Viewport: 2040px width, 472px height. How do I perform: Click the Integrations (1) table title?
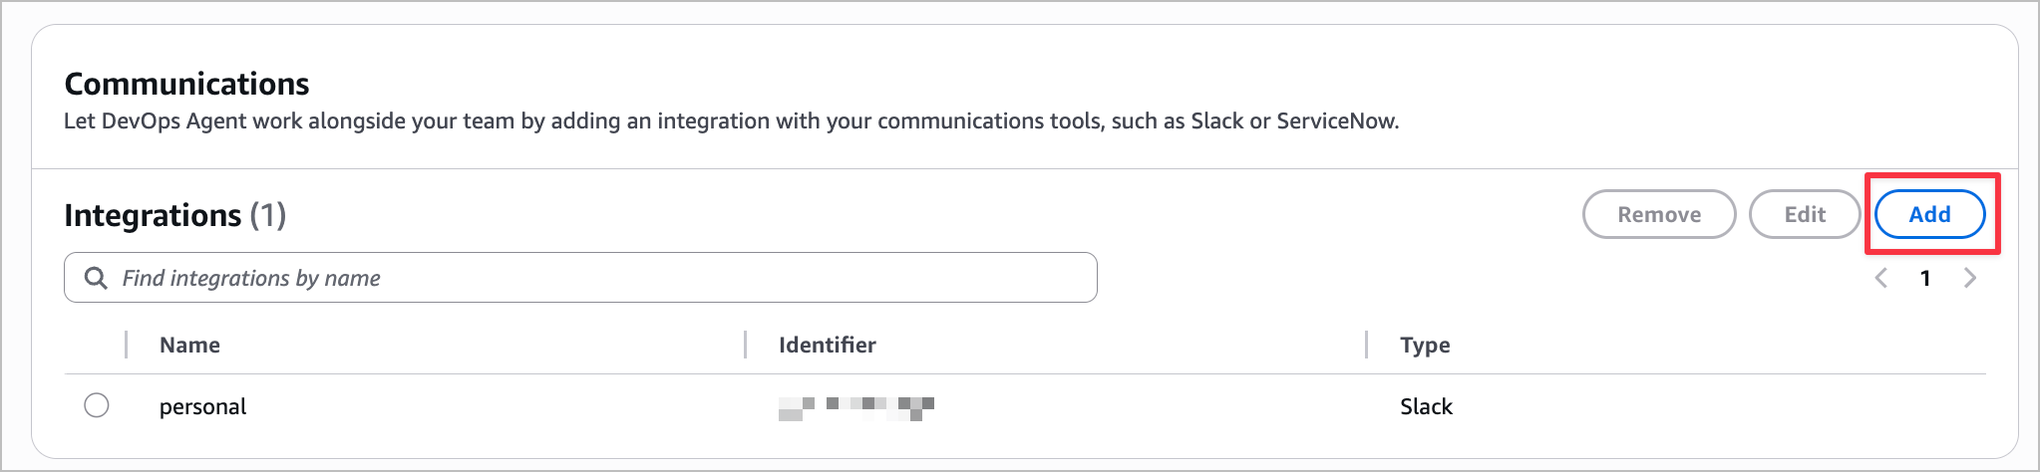click(x=174, y=215)
